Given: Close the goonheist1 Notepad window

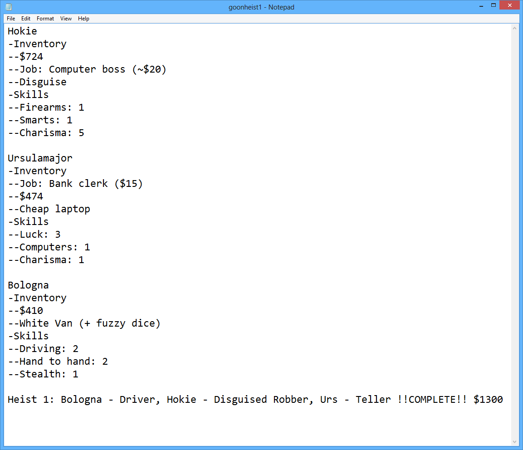Looking at the screenshot, I should point(510,5).
